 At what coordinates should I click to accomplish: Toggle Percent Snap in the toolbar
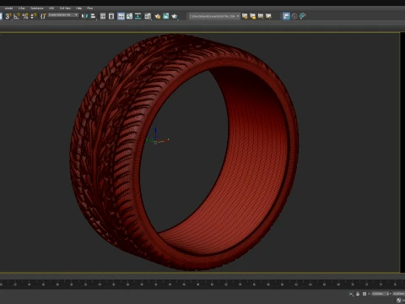point(25,16)
